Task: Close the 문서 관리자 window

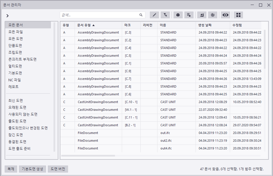Action: coord(269,5)
